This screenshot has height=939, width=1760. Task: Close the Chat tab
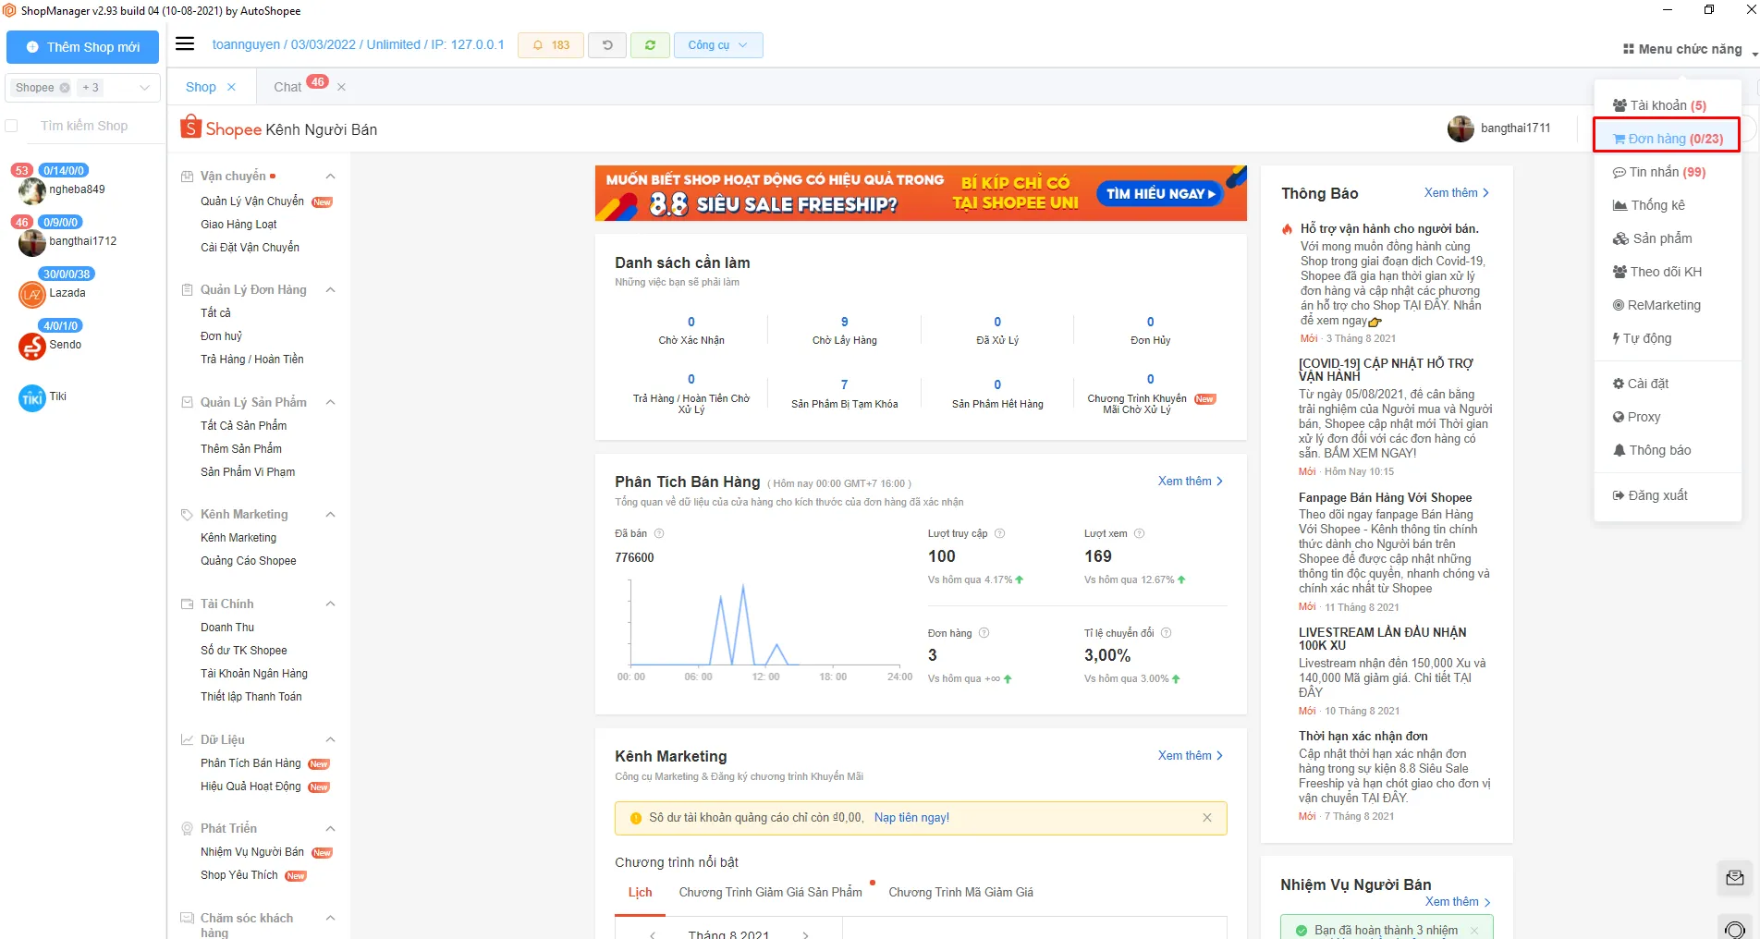click(341, 87)
